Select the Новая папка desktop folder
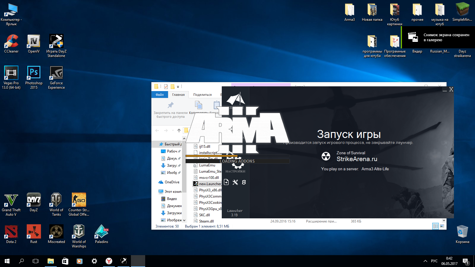 click(372, 12)
